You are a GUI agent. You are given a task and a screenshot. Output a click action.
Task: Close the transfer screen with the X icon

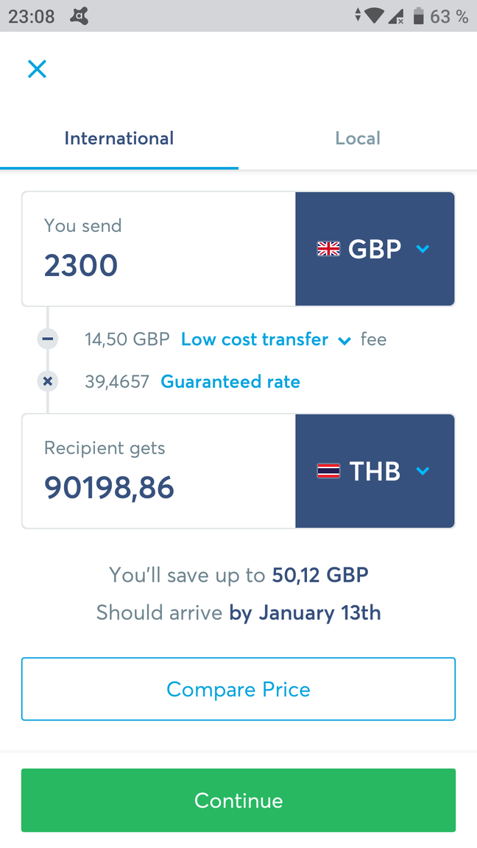[x=37, y=69]
